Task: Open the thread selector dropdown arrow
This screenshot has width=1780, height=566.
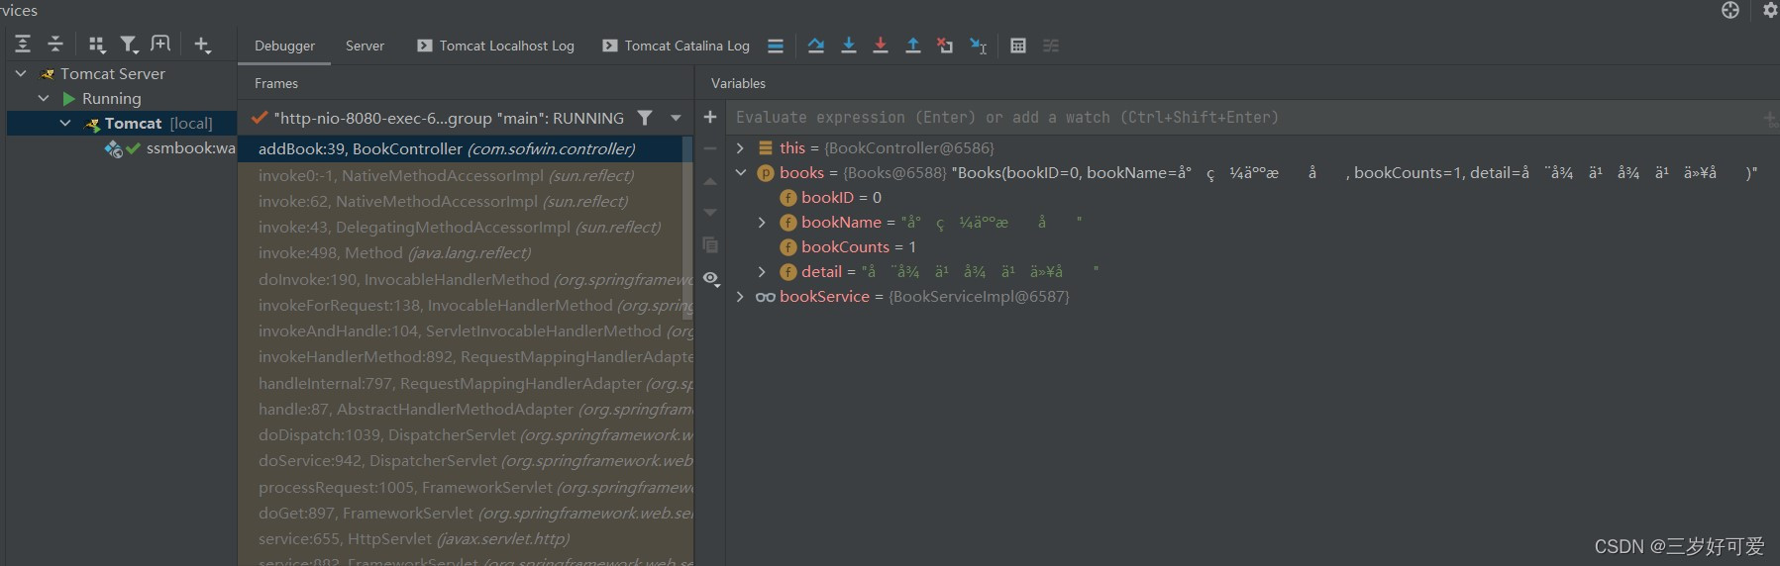Action: tap(677, 118)
